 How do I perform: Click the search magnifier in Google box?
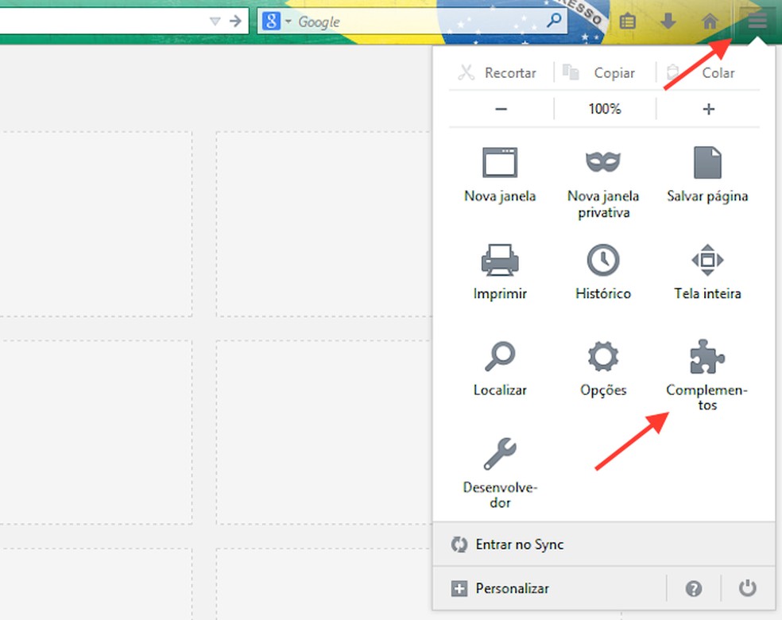point(554,21)
